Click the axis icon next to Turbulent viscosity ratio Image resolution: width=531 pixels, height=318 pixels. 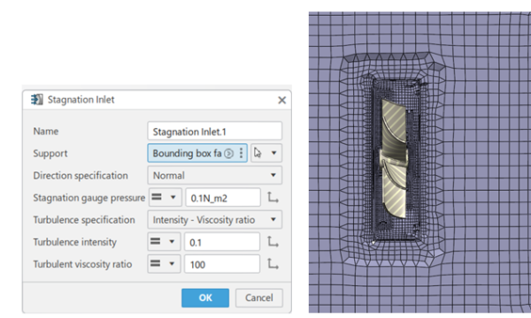[x=273, y=263]
